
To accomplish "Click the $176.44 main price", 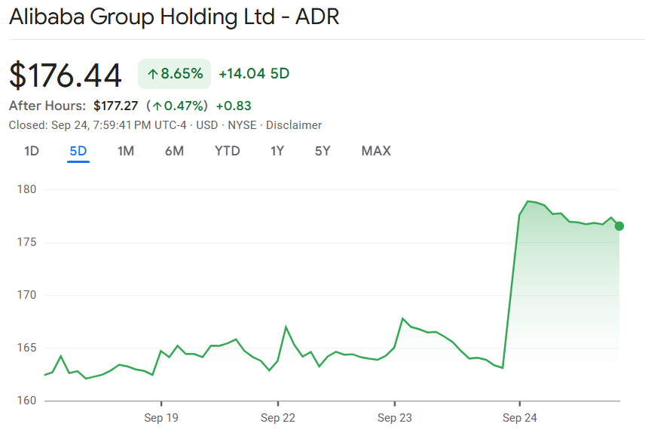I will coord(66,75).
